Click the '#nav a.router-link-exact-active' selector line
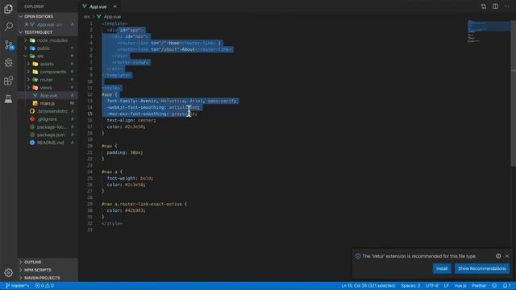 click(144, 204)
